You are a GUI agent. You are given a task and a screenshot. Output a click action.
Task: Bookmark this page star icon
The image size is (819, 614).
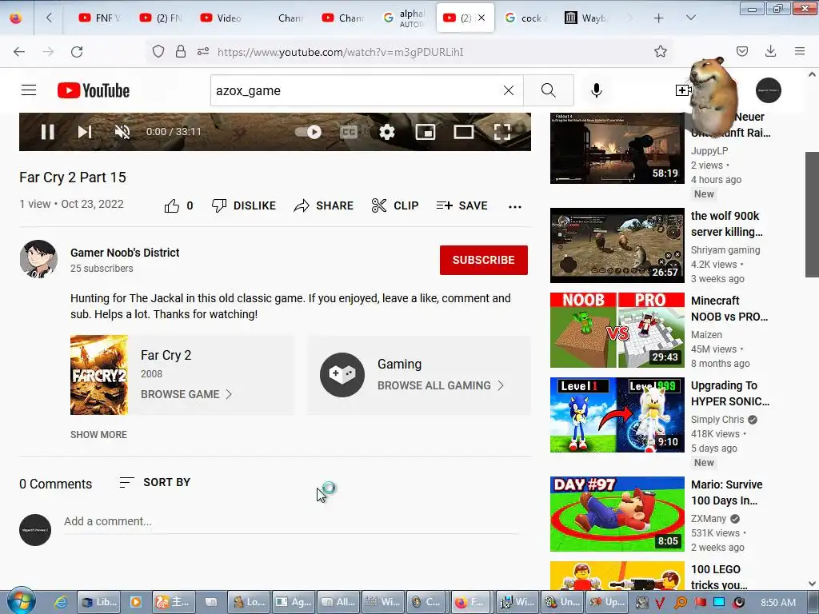pos(660,51)
